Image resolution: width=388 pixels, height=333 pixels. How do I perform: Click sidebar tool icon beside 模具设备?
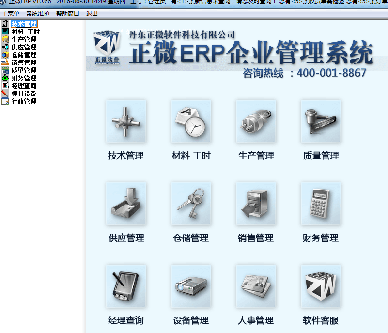[5, 94]
